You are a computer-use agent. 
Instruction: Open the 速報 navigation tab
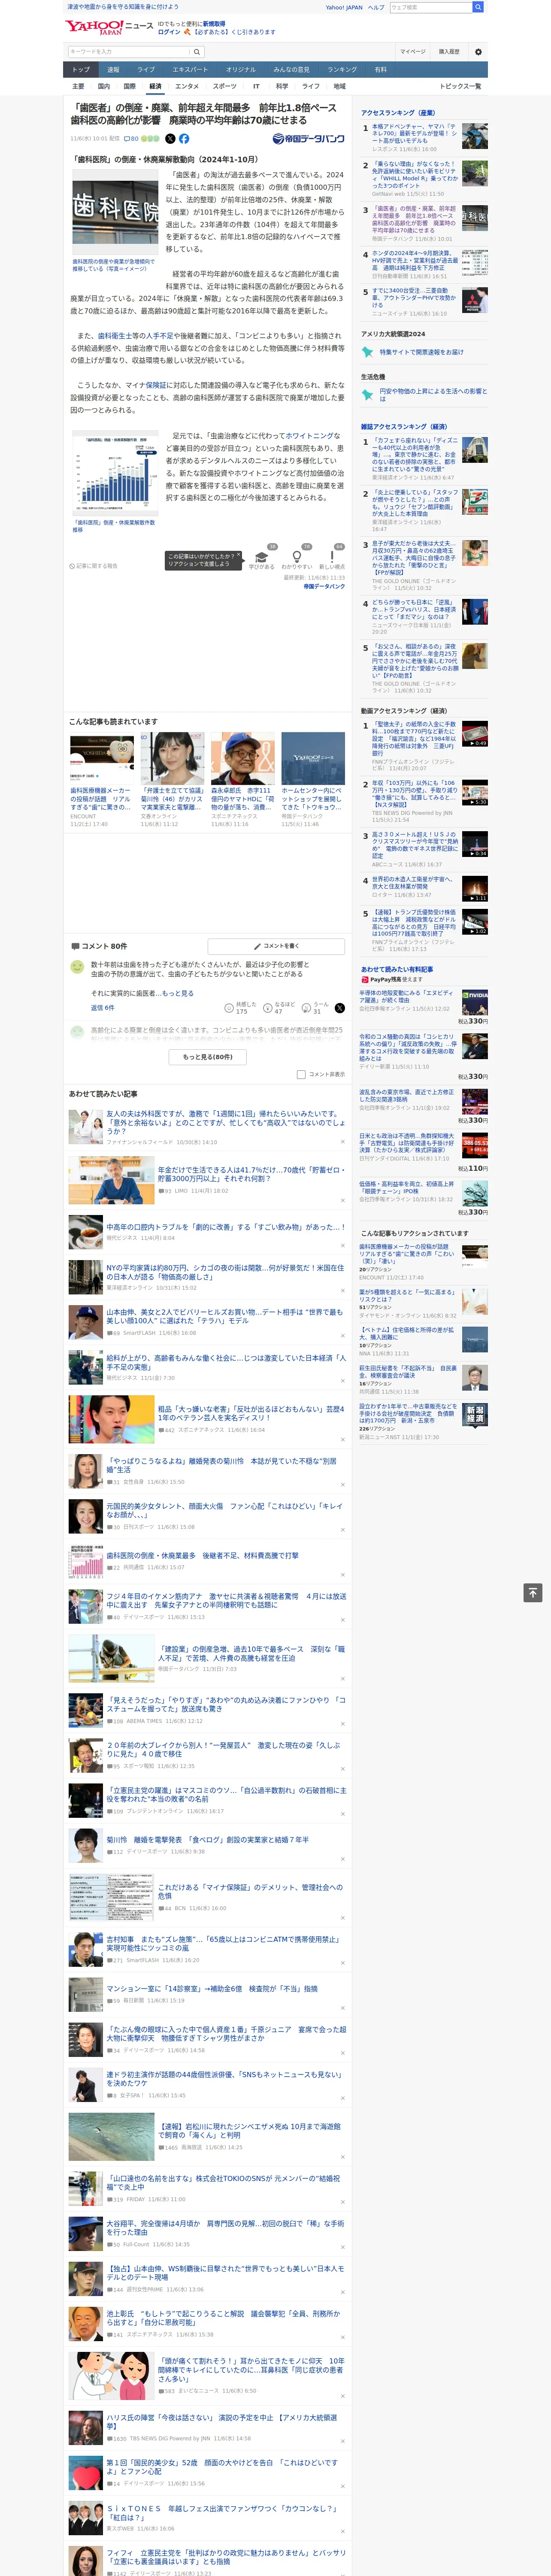[x=113, y=69]
